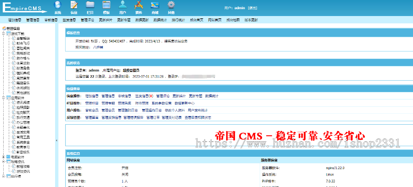Open 审核会员 in the quick menu
This screenshot has height=187, width=413.
[x=92, y=110]
